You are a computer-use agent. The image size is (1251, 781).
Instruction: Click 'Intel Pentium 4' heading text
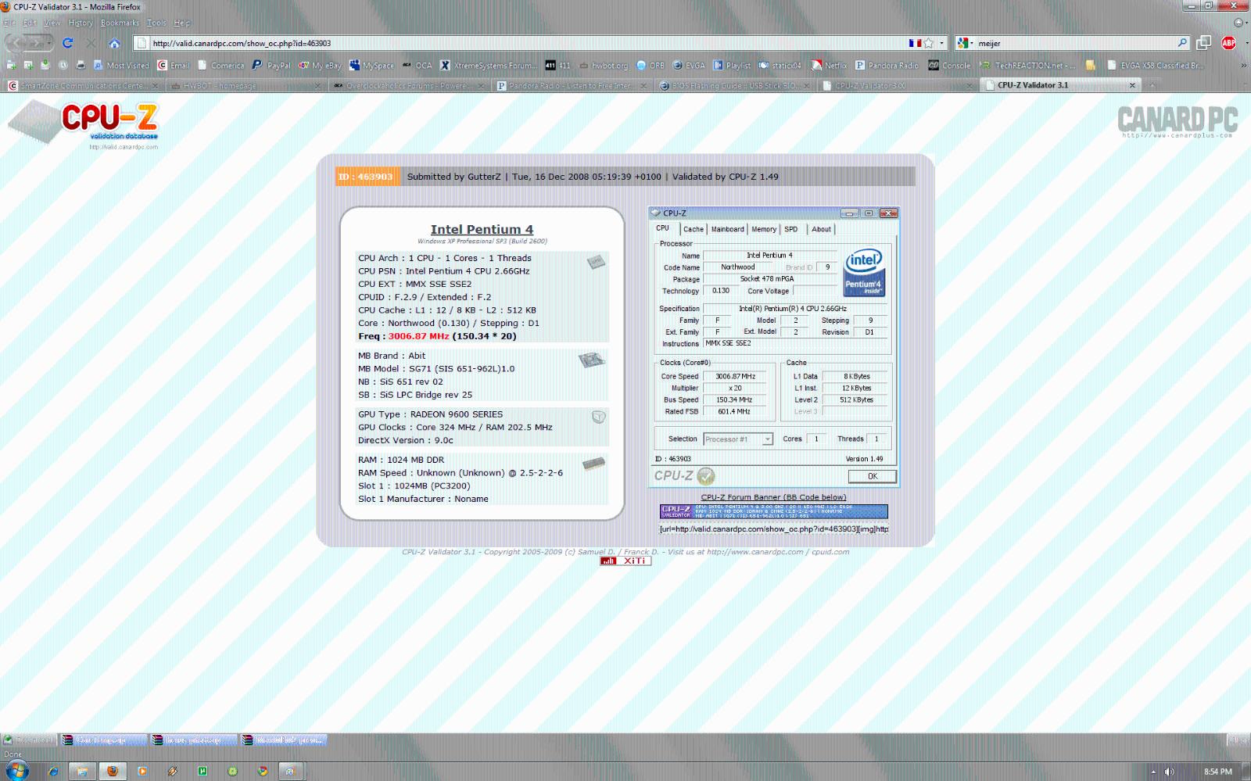click(x=482, y=229)
